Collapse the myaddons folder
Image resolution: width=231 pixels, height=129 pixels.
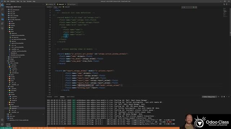tap(12, 61)
